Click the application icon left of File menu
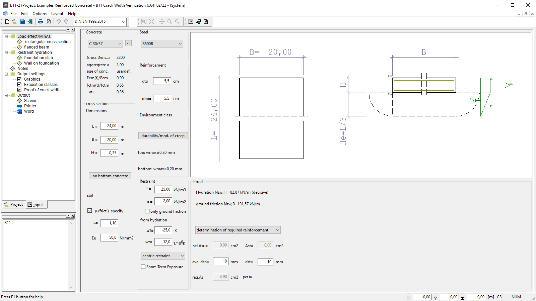The height and width of the screenshot is (301, 536). tap(5, 14)
